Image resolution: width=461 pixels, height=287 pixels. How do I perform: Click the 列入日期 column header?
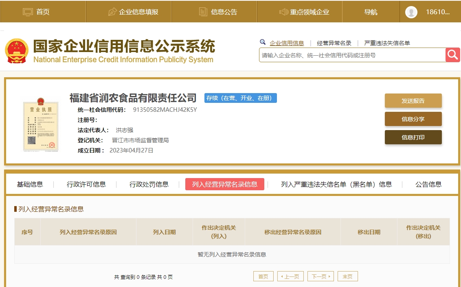pyautogui.click(x=165, y=232)
